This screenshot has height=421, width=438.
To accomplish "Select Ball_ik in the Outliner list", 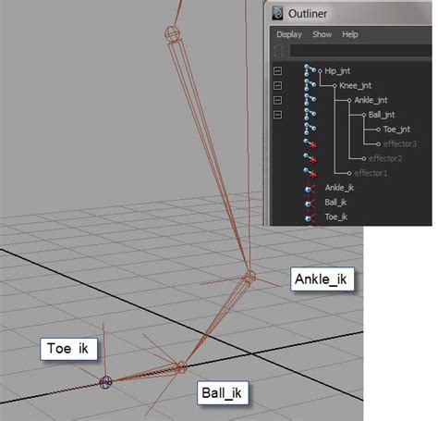I will (x=335, y=203).
